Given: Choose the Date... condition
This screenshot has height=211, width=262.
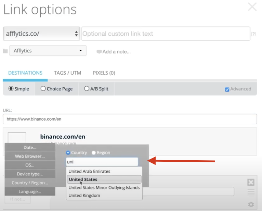Looking at the screenshot, I should [30, 147].
